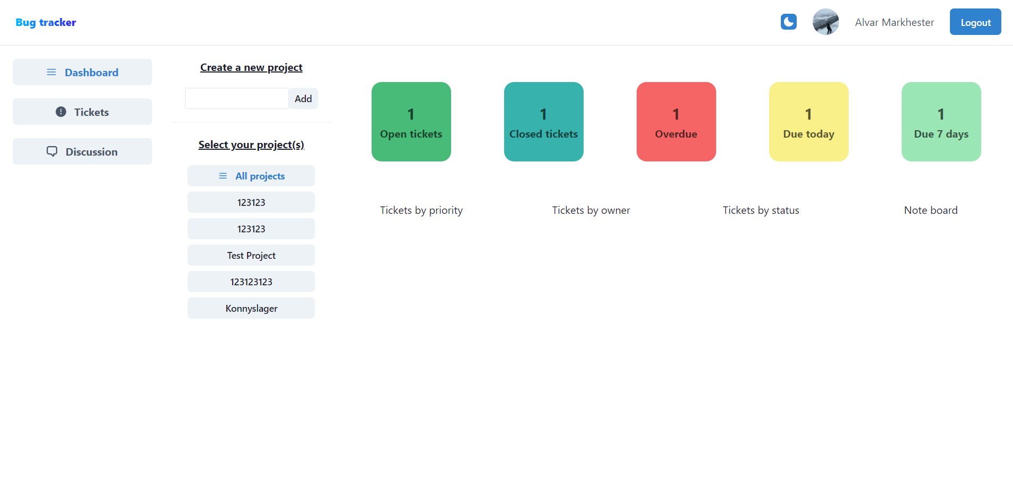This screenshot has height=479, width=1013.
Task: Click the Dashboard hamburger icon
Action: pyautogui.click(x=51, y=72)
